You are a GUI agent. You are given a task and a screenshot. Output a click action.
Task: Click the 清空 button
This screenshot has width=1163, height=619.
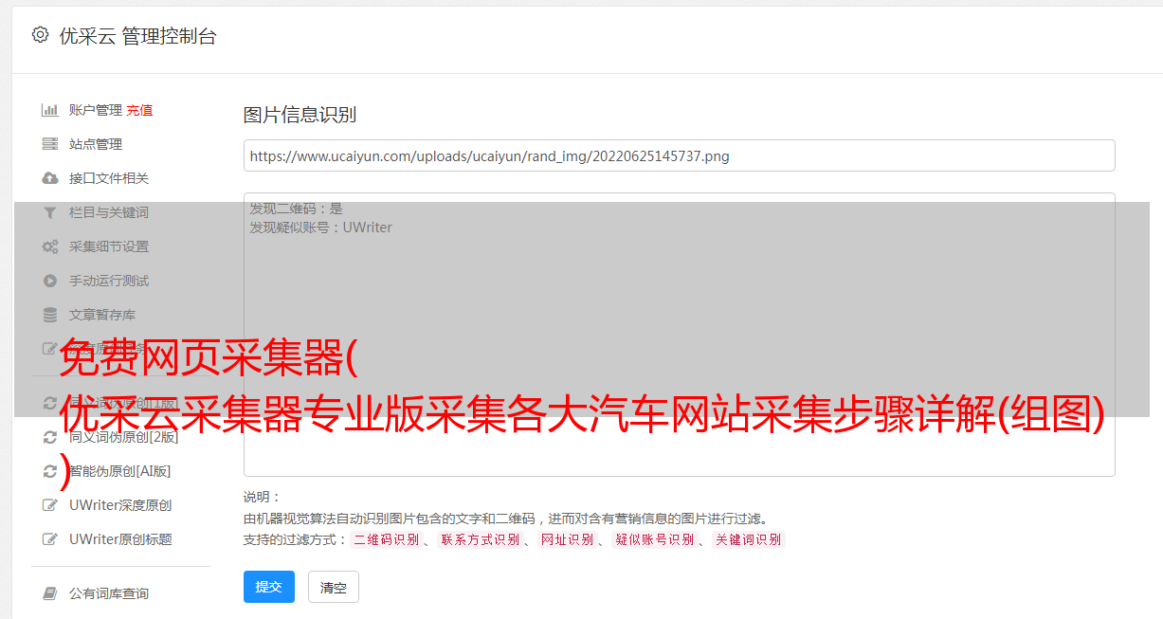pos(334,587)
